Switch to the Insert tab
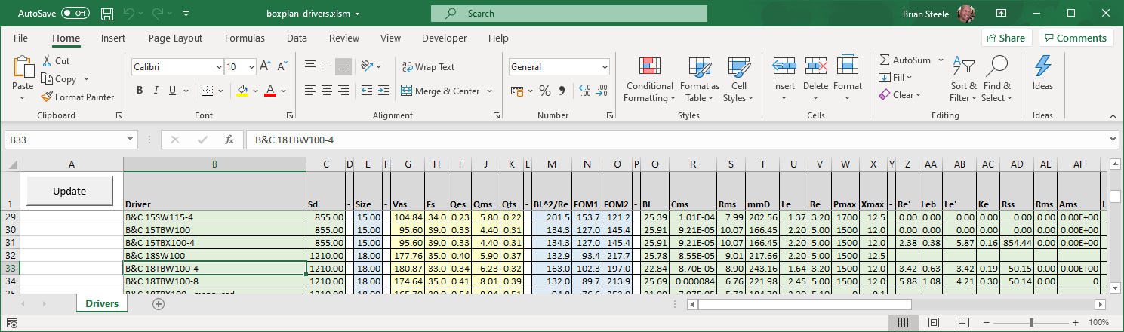This screenshot has width=1124, height=332. click(x=113, y=38)
